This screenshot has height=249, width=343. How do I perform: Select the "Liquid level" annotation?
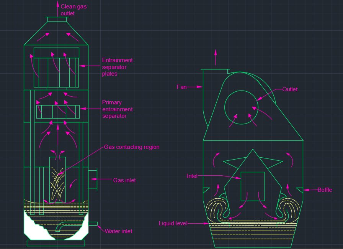coord(173,223)
